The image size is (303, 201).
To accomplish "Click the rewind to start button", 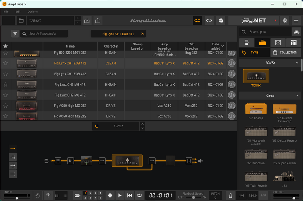I will (x=130, y=196).
